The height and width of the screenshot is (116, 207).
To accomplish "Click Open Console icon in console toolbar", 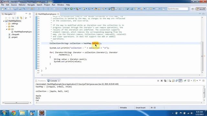I will click(194, 81).
